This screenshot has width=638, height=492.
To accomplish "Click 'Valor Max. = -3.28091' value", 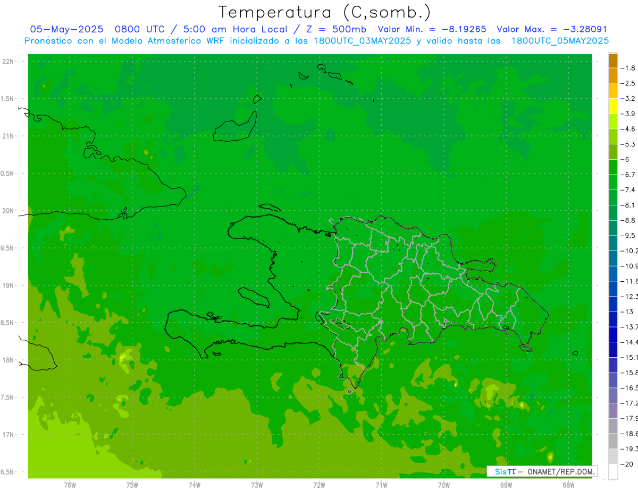I will [x=552, y=29].
